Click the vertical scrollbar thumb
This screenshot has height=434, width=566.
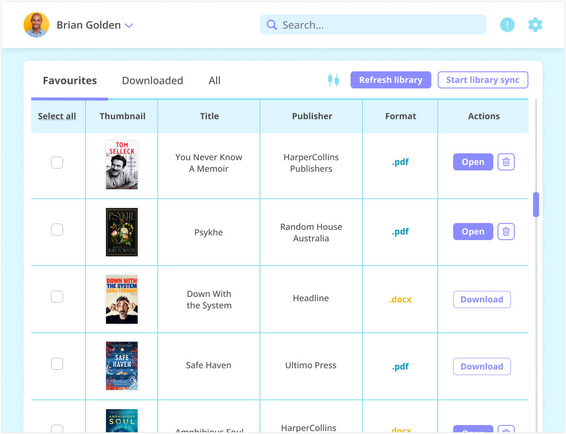point(537,205)
